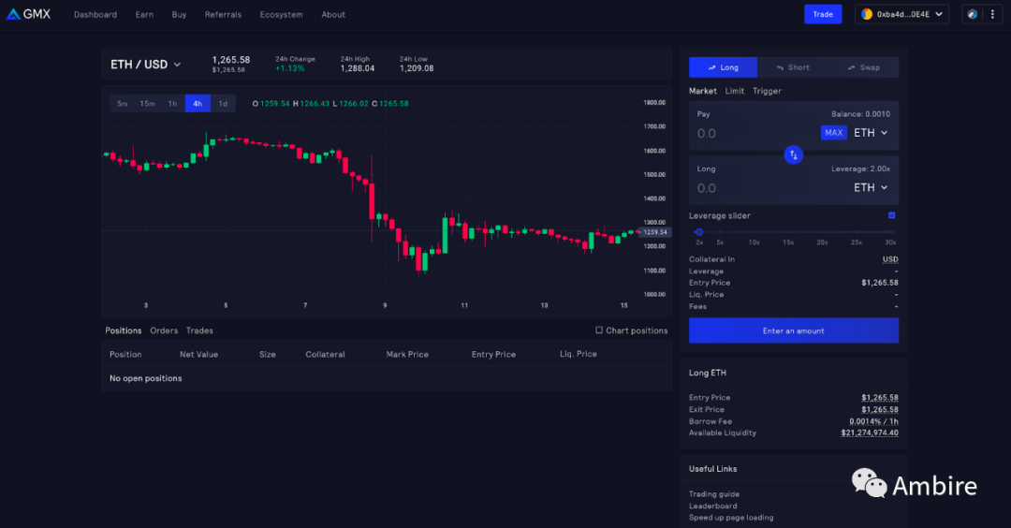Click the network selector globe icon
Viewport: 1011px width, 528px height.
click(x=973, y=14)
